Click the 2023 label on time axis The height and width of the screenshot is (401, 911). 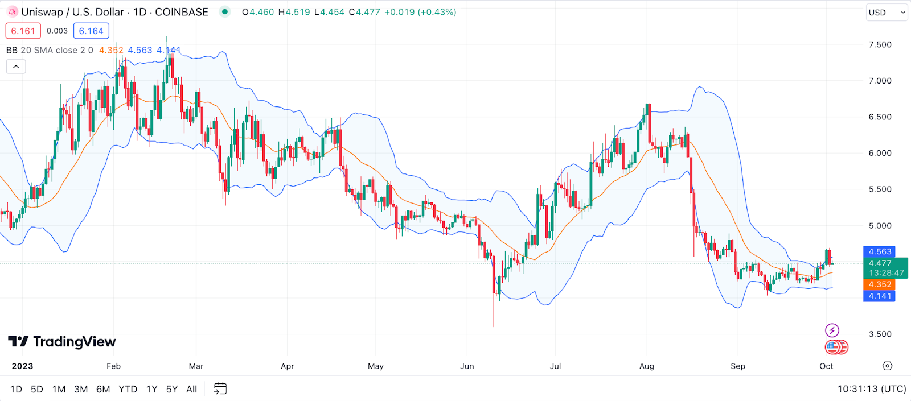point(23,366)
